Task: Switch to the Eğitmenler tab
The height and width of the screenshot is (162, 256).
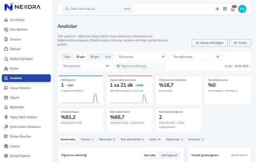Action: (x=174, y=139)
